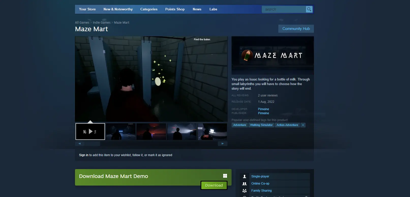410x197 pixels.
Task: Open the Single-player feature link
Action: coord(260,176)
